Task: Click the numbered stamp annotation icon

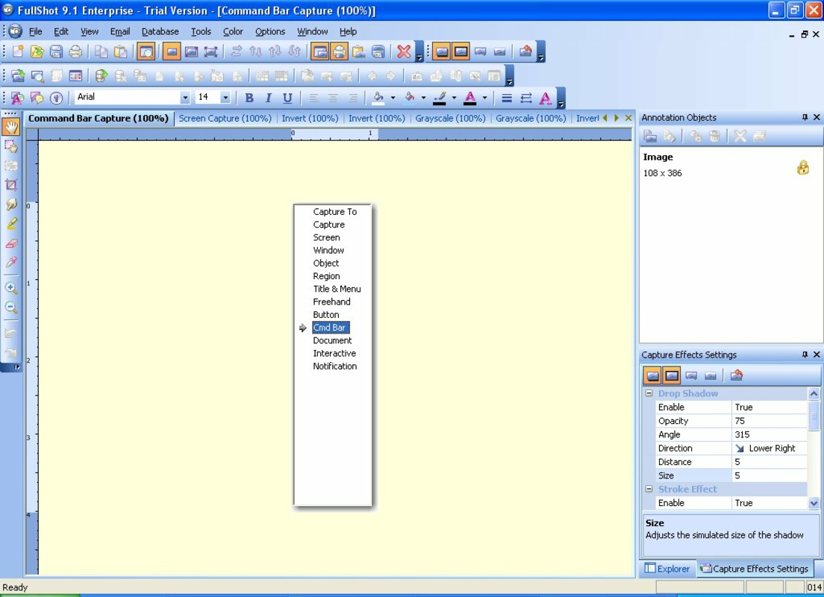Action: (56, 98)
